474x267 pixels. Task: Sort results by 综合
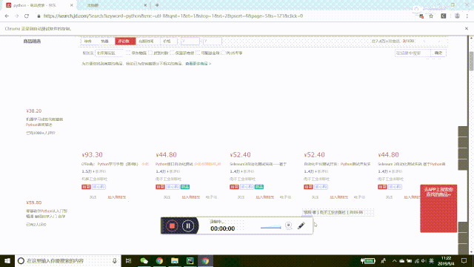[x=88, y=42]
